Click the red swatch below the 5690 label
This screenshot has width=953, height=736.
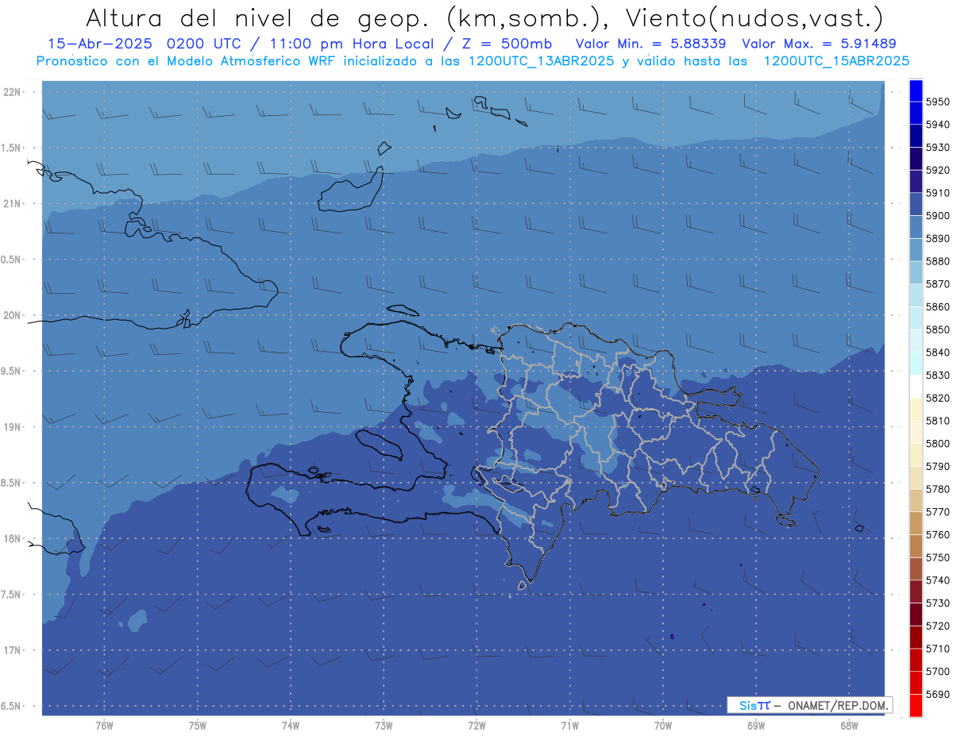coord(915,705)
